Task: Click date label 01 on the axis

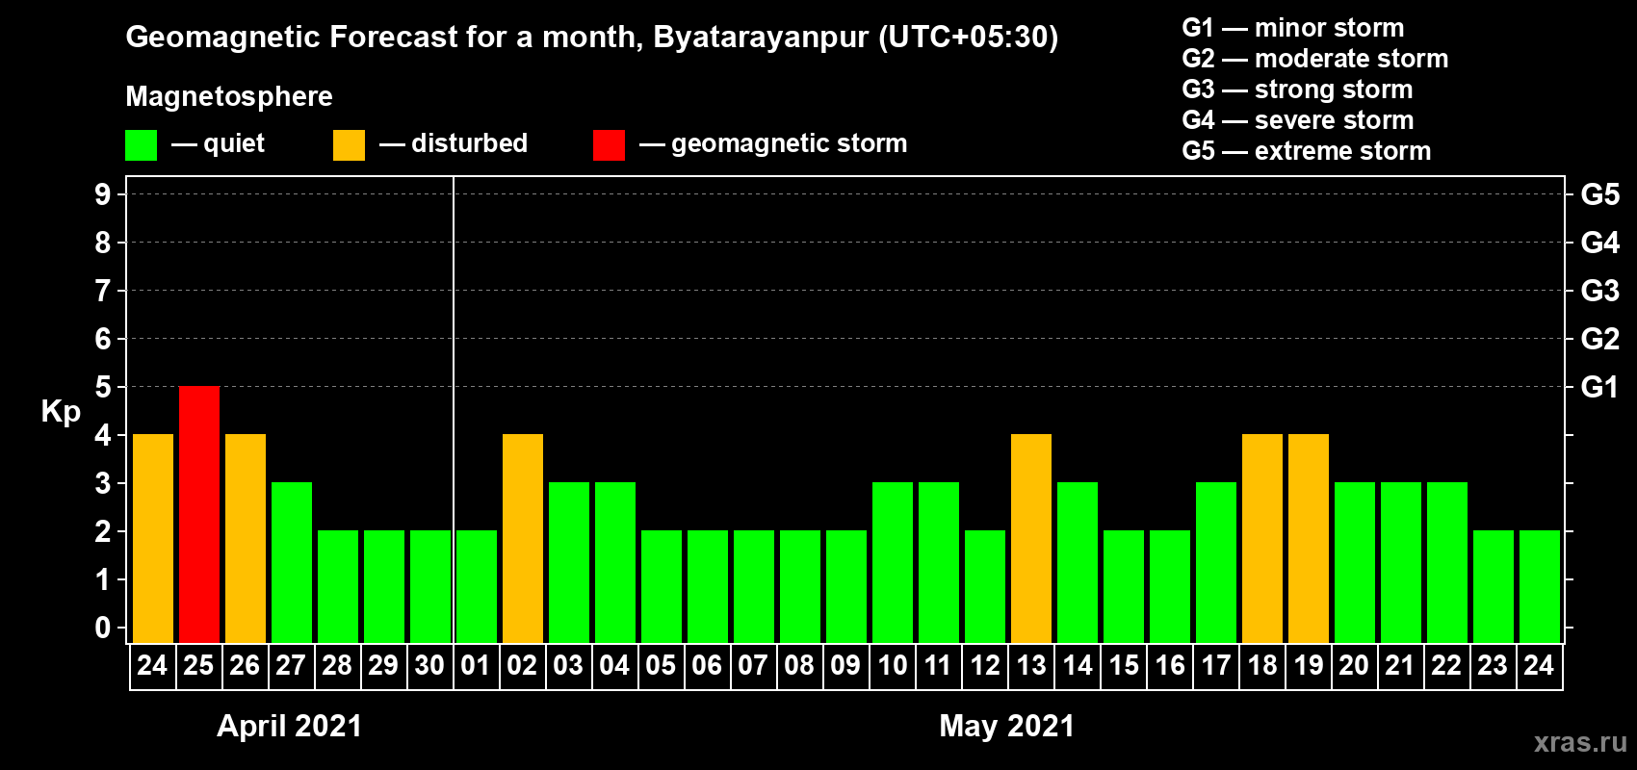Action: pyautogui.click(x=476, y=665)
